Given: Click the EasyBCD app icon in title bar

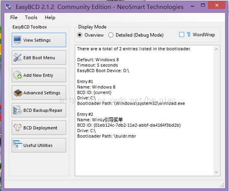Looking at the screenshot, I should point(8,7).
